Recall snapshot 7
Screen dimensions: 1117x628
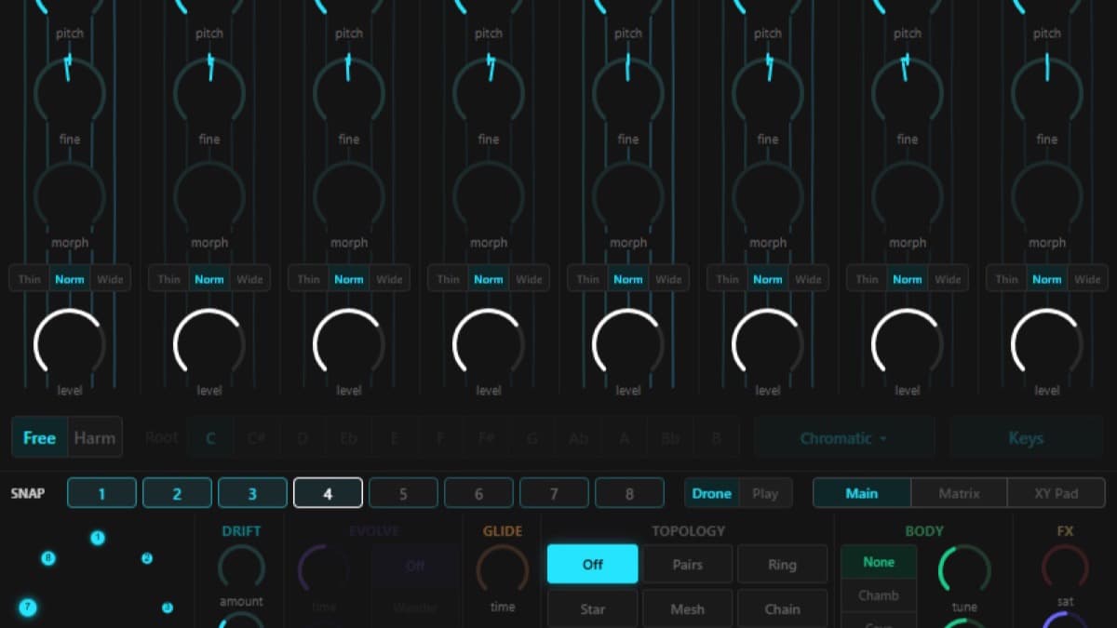[554, 493]
